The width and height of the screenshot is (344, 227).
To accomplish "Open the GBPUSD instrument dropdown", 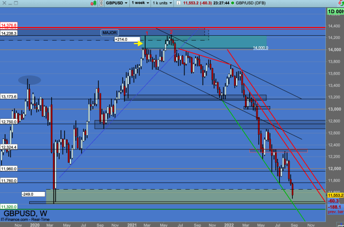I will (117, 3).
